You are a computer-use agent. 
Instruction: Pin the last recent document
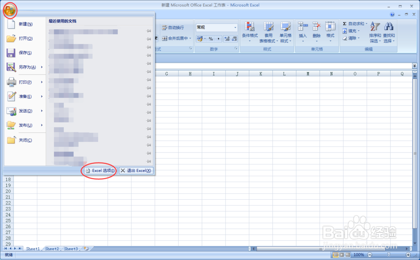click(x=149, y=161)
